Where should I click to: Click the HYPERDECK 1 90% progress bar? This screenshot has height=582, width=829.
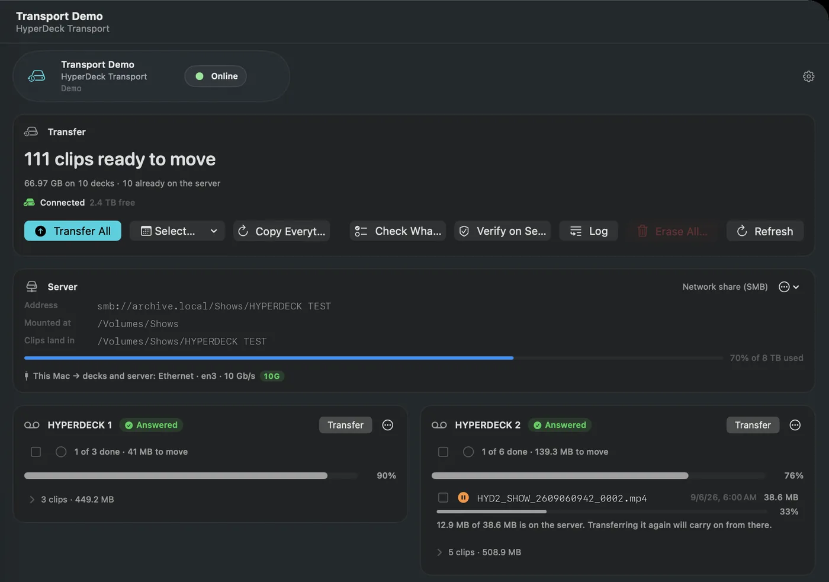(x=191, y=476)
